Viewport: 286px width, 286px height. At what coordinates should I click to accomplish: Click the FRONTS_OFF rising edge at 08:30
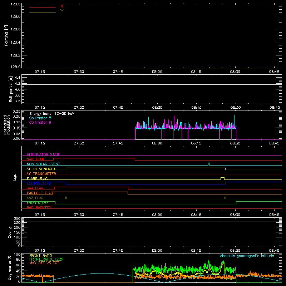point(236,203)
